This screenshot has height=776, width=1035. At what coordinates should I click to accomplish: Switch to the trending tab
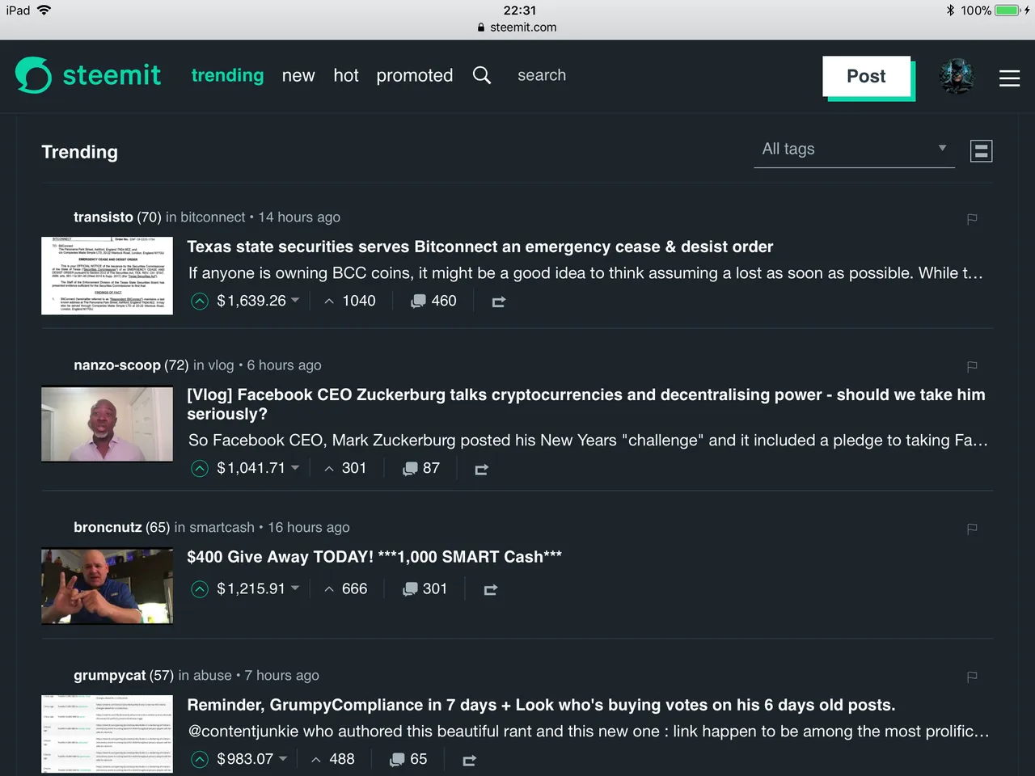[227, 75]
